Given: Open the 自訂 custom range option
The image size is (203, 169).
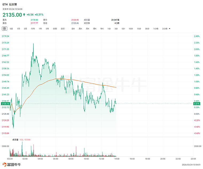Looking at the screenshot, I should [x=63, y=29].
